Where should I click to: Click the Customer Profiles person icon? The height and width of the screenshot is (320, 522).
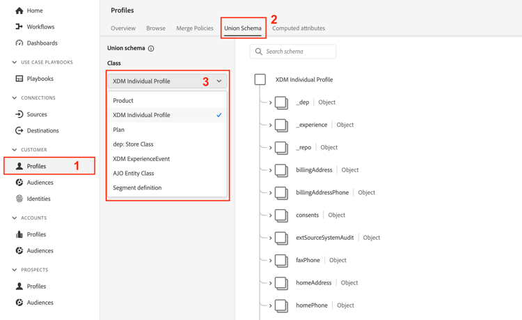click(19, 166)
